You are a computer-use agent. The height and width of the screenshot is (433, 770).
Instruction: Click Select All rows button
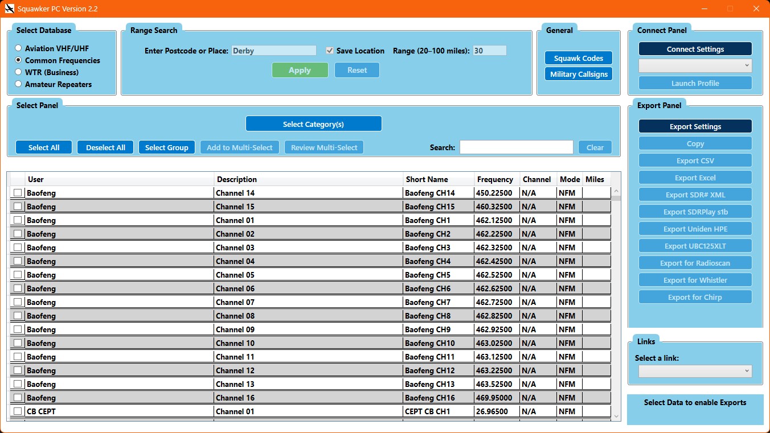click(x=44, y=147)
